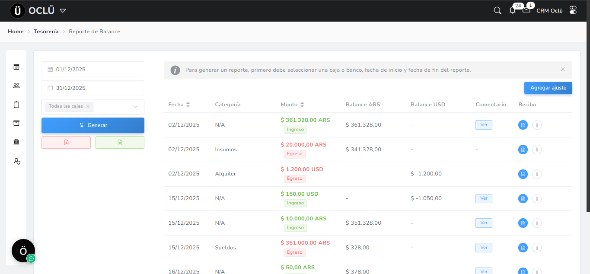Open CRM Oclü account menu
This screenshot has width=590, height=274.
549,11
